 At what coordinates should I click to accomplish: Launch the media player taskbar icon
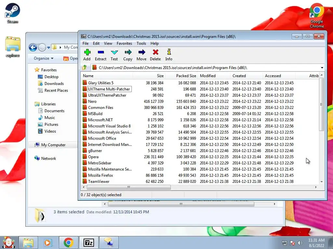[x=48, y=243]
